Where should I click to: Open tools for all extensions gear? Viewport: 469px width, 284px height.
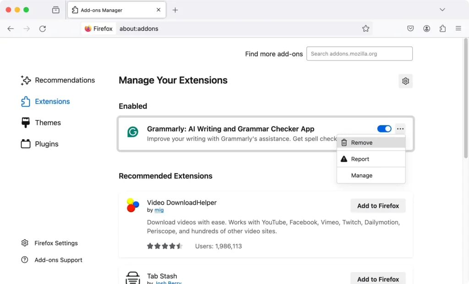pos(405,81)
